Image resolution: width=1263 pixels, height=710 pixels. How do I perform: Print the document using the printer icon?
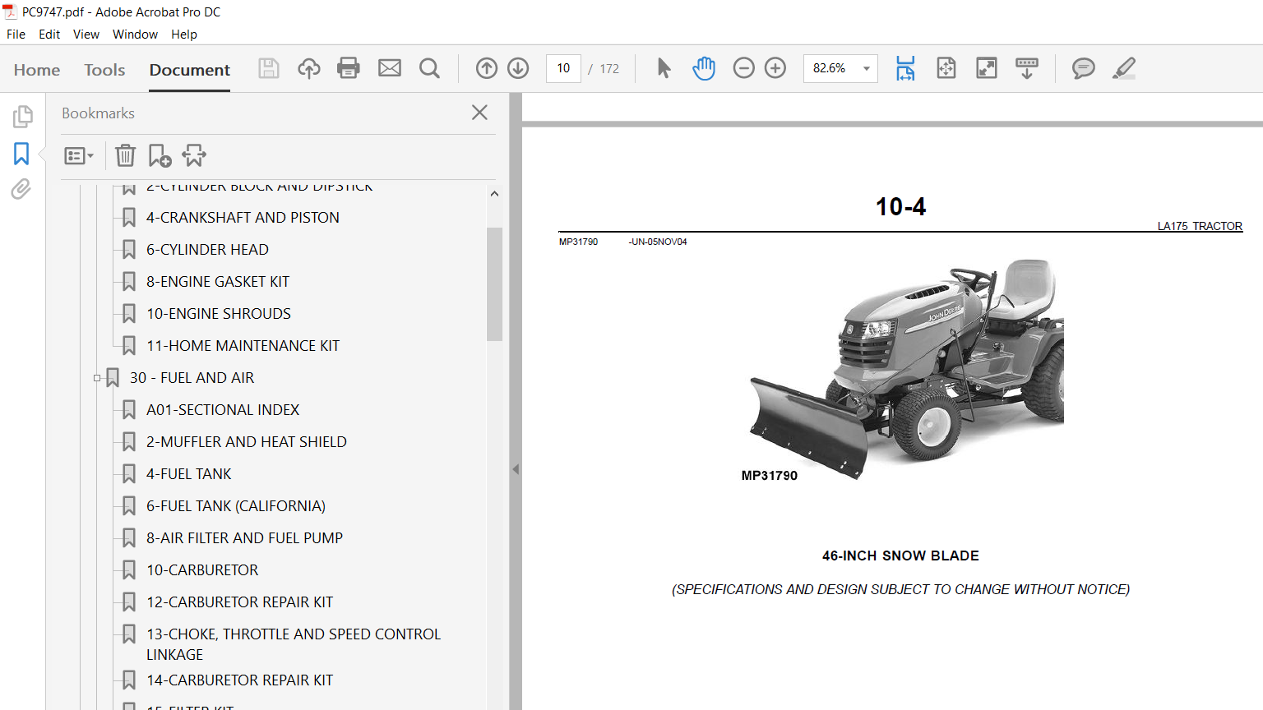pyautogui.click(x=349, y=68)
